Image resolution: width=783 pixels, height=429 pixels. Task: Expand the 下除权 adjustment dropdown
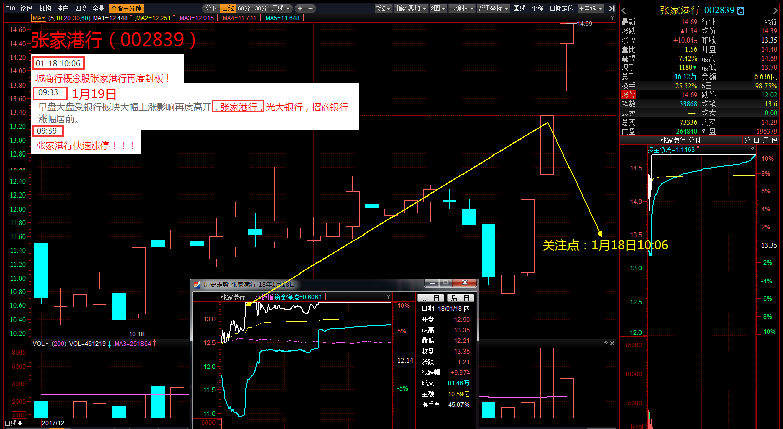pyautogui.click(x=461, y=8)
